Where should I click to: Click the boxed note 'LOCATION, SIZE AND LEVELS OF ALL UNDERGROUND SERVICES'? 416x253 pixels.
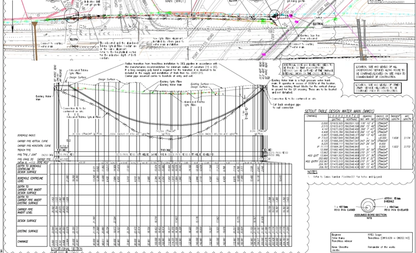(381, 71)
